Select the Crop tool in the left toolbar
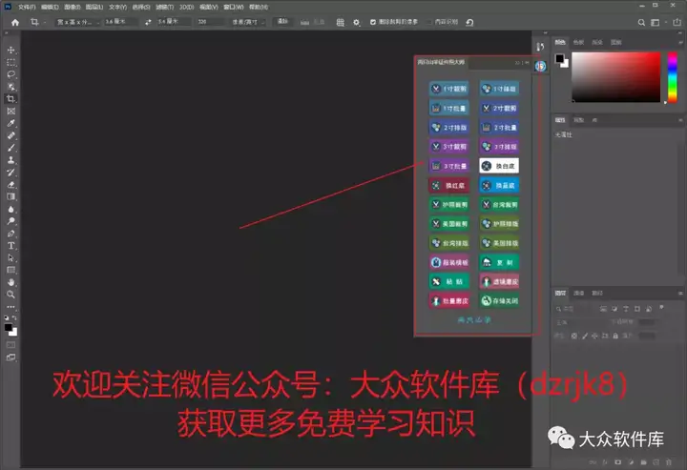The height and width of the screenshot is (470, 687). (x=10, y=99)
